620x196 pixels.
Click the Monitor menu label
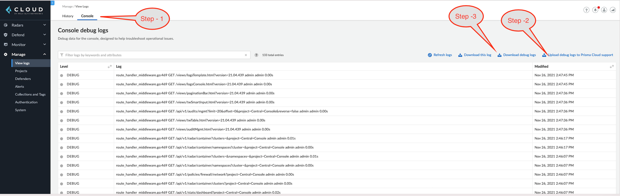pyautogui.click(x=19, y=45)
